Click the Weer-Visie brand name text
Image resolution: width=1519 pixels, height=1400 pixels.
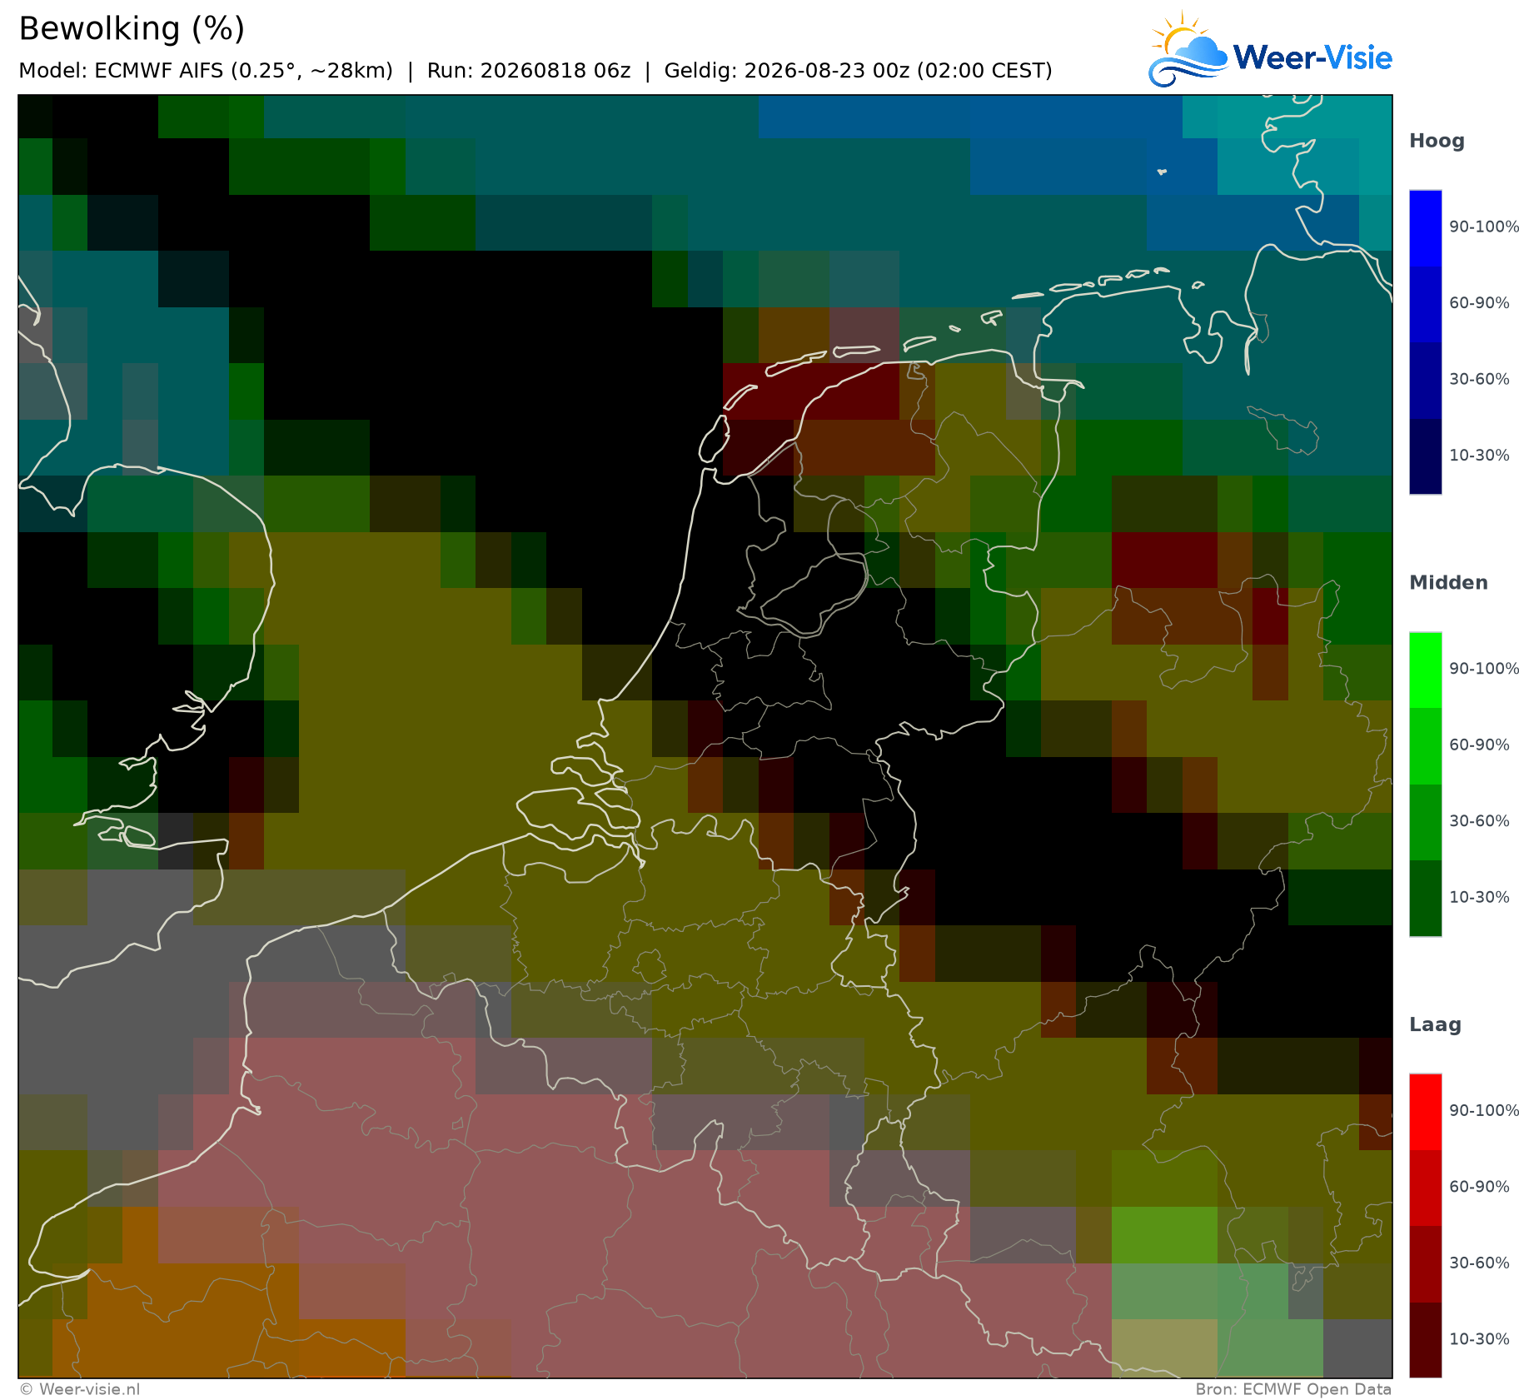1312,57
